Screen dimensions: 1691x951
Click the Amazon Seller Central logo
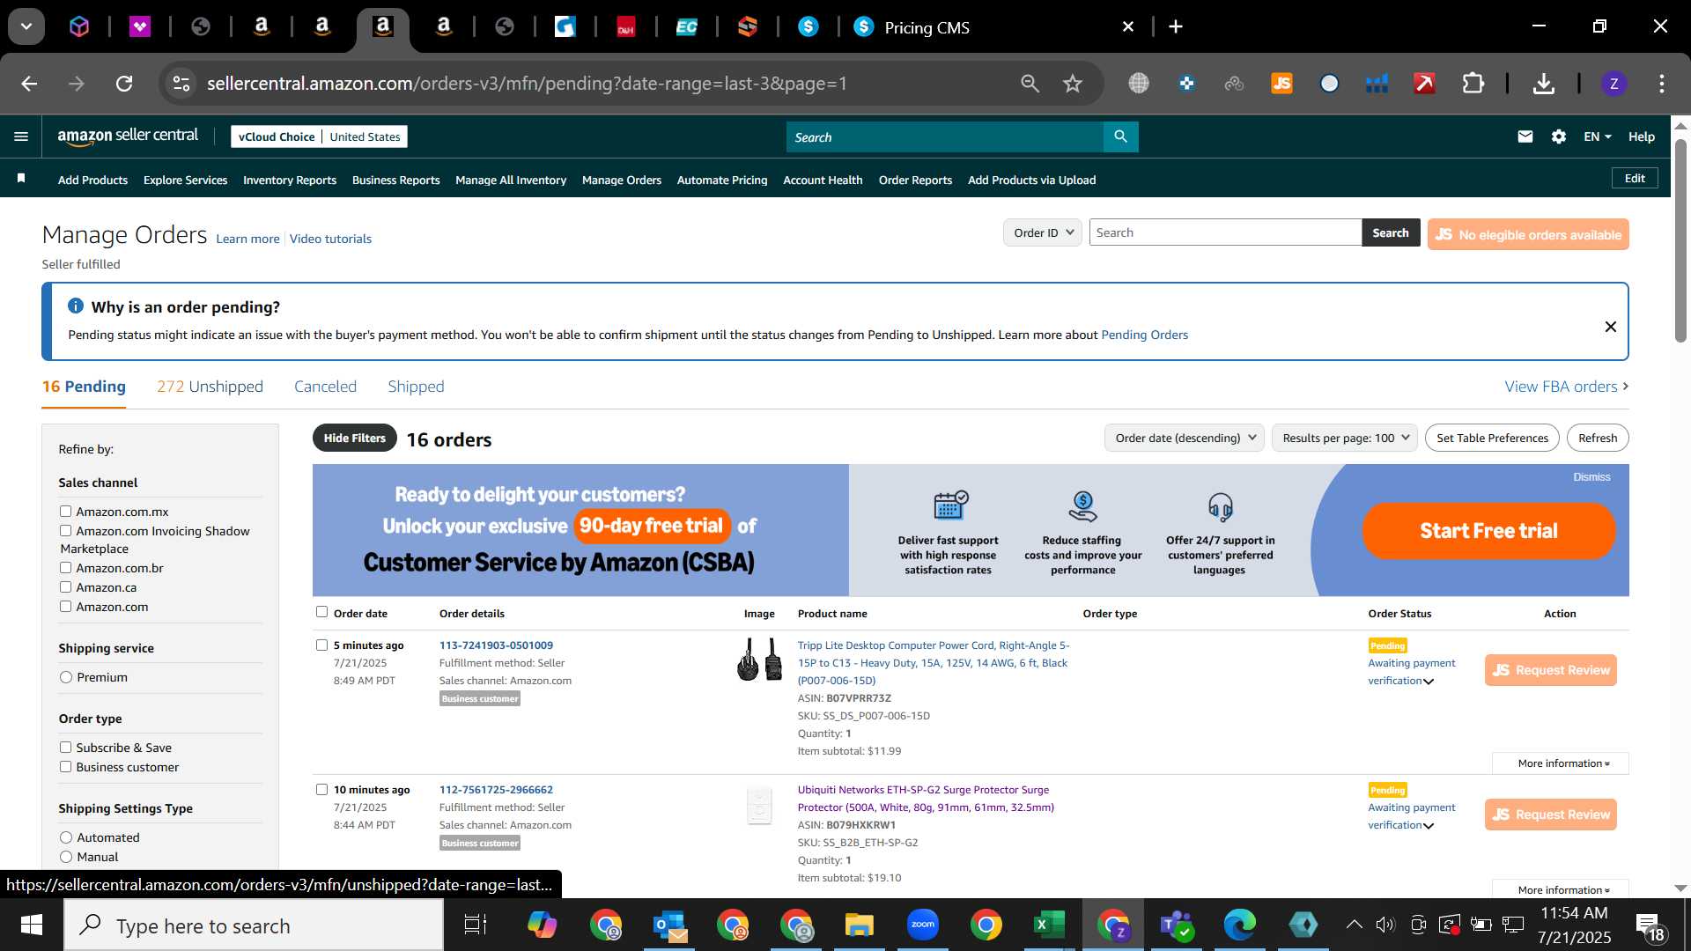point(128,136)
